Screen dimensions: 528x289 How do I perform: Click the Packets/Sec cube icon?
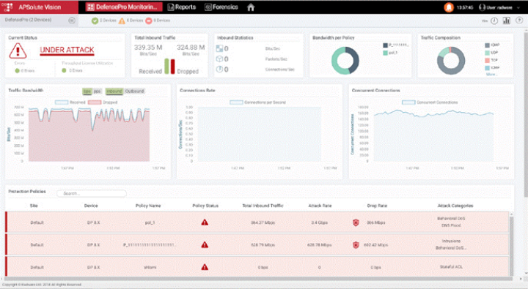point(219,59)
